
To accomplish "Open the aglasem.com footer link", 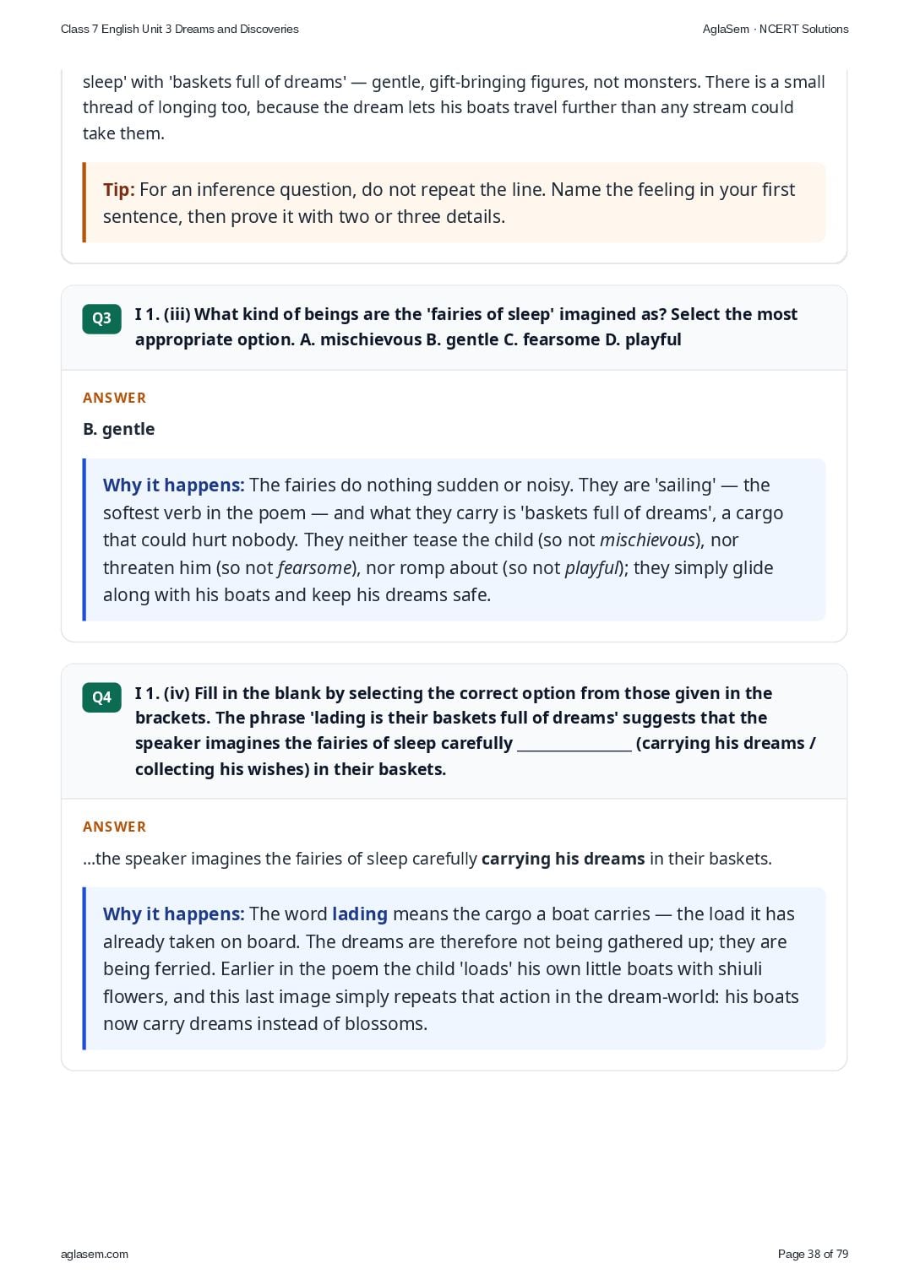I will 95,1254.
